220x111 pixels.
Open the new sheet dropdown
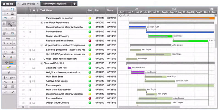pos(5,9)
